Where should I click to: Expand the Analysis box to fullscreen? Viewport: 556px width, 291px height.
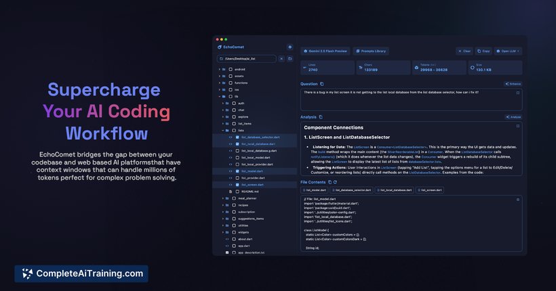pos(518,126)
